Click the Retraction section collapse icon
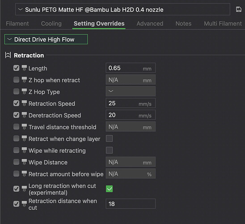The image size is (245, 224). 8,55
